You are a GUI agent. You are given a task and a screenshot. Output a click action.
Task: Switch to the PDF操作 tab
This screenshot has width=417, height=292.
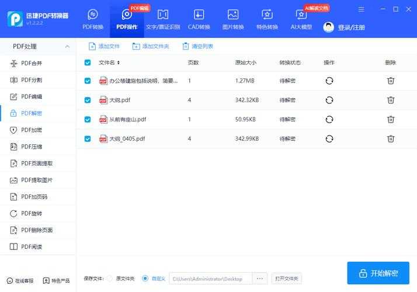(x=127, y=19)
